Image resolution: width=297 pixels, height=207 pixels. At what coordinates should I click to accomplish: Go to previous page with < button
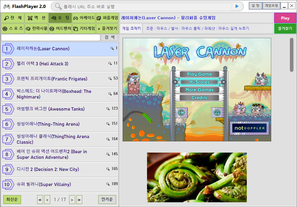(47, 200)
